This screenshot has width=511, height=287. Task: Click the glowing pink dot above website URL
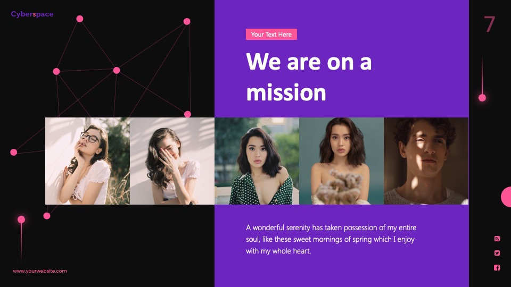click(x=21, y=220)
